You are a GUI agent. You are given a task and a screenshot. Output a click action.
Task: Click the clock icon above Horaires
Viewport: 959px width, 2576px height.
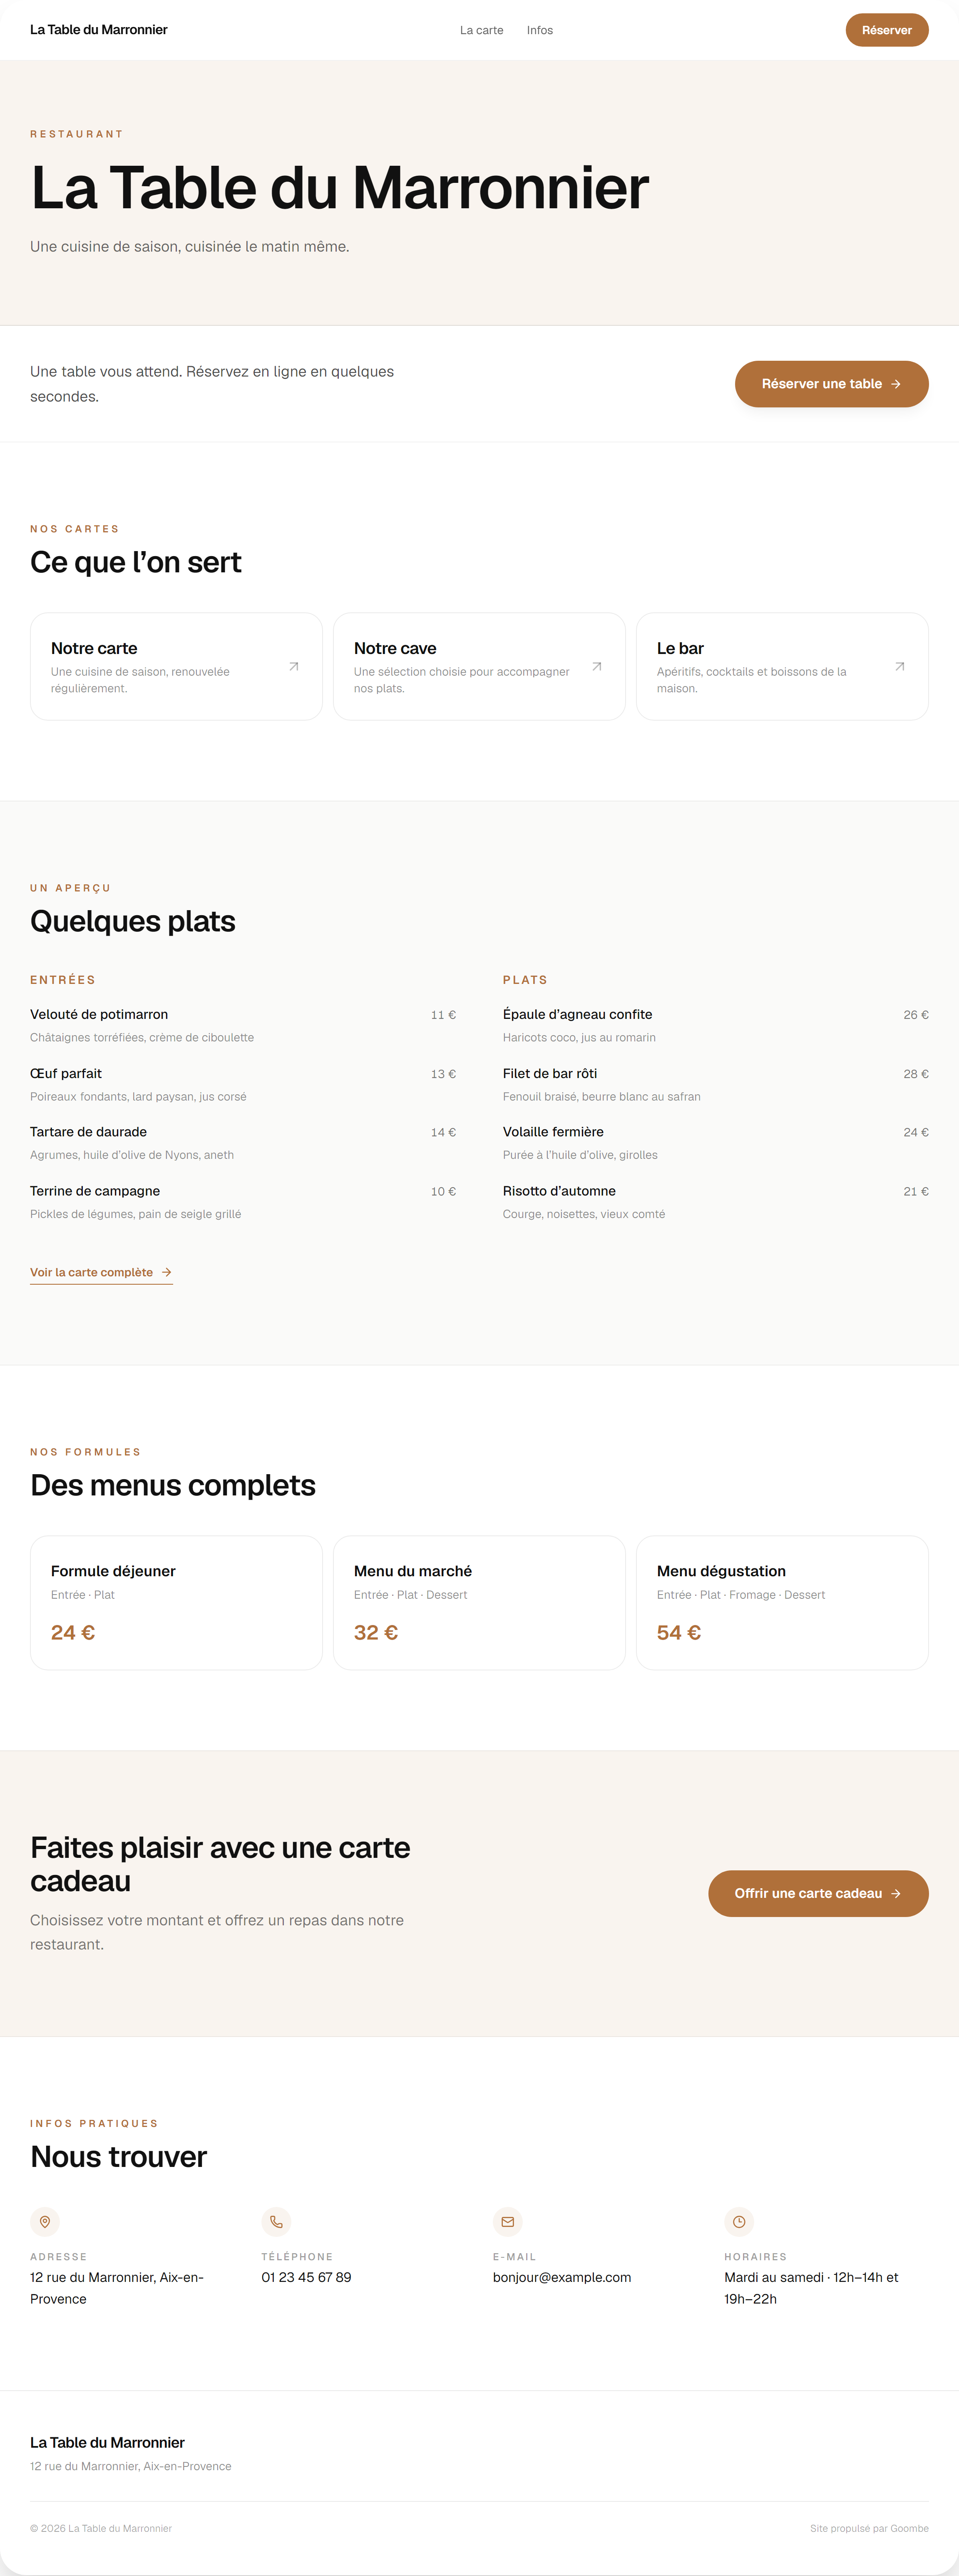click(739, 2222)
